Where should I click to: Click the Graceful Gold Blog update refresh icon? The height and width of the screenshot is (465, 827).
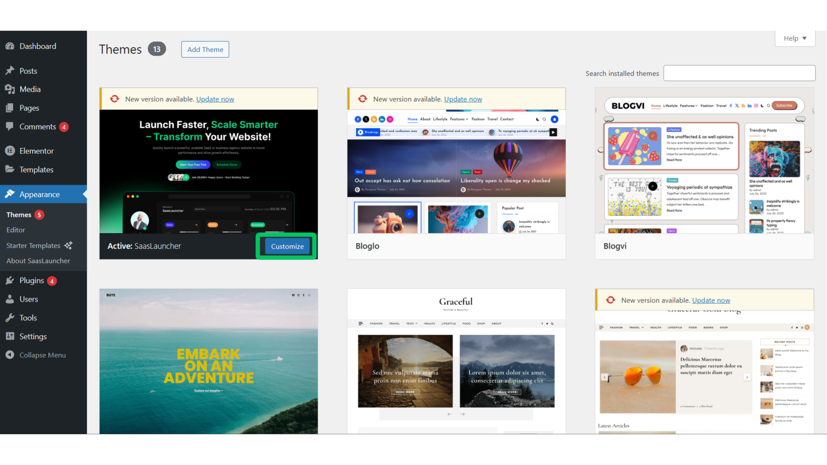[611, 300]
